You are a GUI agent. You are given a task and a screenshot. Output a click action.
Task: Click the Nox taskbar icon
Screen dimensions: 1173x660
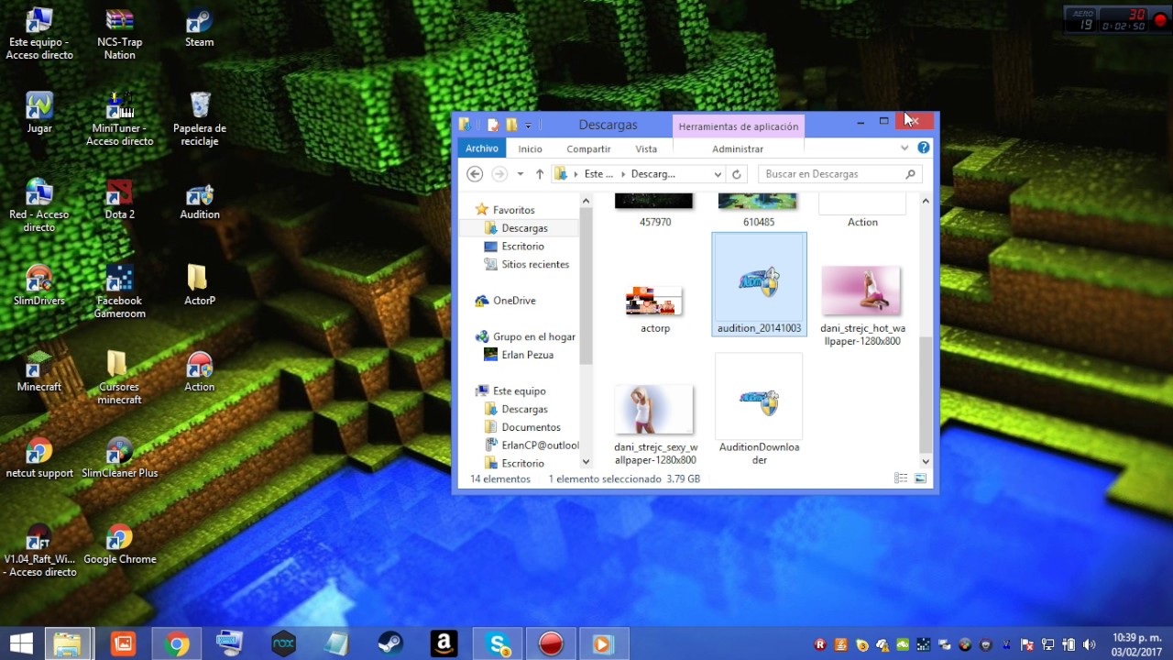coord(284,644)
